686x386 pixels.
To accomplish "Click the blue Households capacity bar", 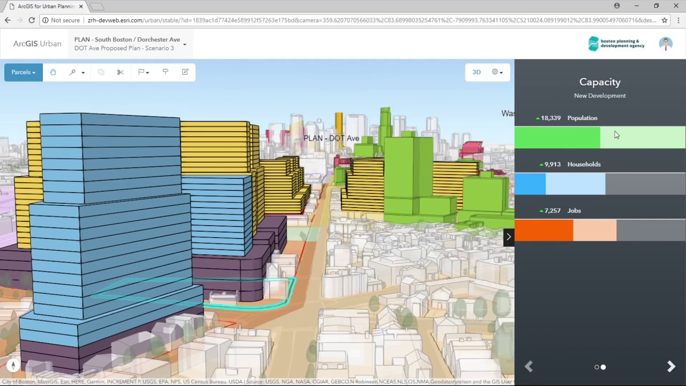I will click(x=600, y=184).
